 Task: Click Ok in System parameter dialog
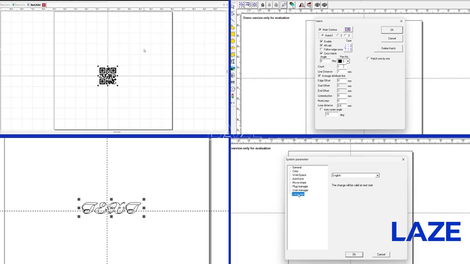[x=354, y=254]
